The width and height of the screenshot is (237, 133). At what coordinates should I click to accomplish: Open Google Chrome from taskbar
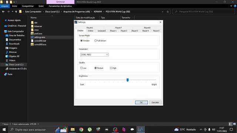pos(81,130)
